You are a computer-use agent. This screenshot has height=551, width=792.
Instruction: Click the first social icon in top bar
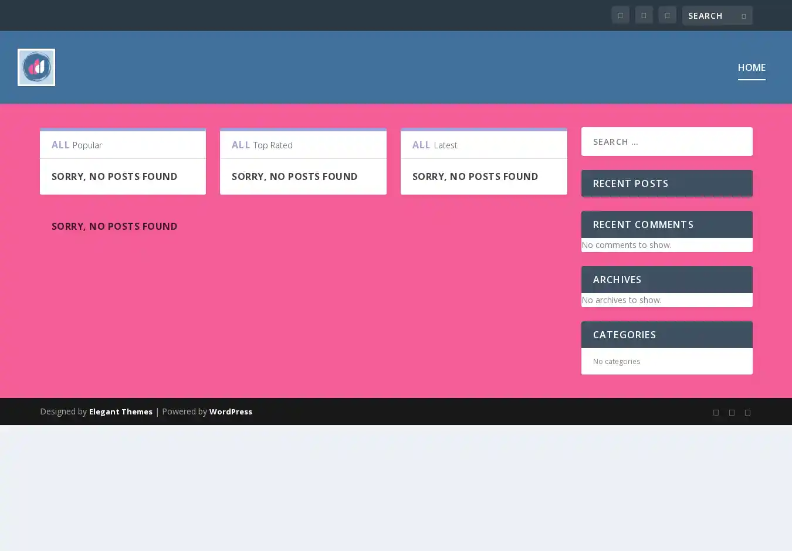(x=620, y=15)
